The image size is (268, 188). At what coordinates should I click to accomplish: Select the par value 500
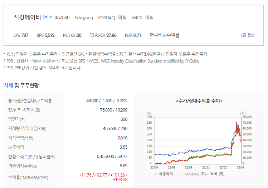tap(124, 119)
